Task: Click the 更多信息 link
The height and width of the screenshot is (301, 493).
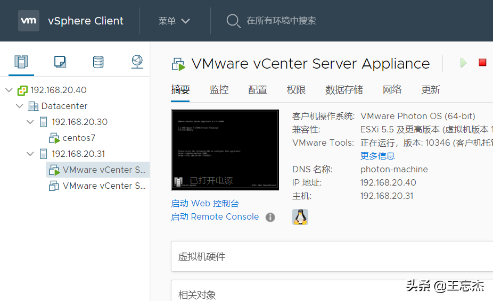Action: click(377, 156)
